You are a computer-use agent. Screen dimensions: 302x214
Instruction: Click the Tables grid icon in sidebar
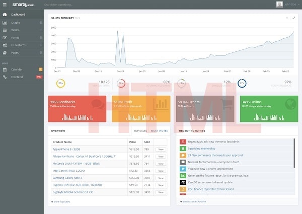5,30
